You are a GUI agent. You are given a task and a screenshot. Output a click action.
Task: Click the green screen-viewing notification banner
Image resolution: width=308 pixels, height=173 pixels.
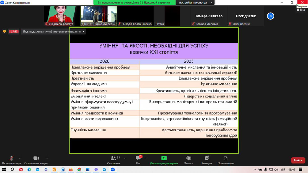pos(134,2)
